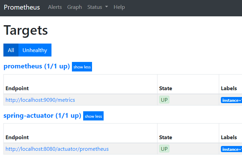Click instance label badge in prometheus row
242x163 pixels.
[x=231, y=100]
